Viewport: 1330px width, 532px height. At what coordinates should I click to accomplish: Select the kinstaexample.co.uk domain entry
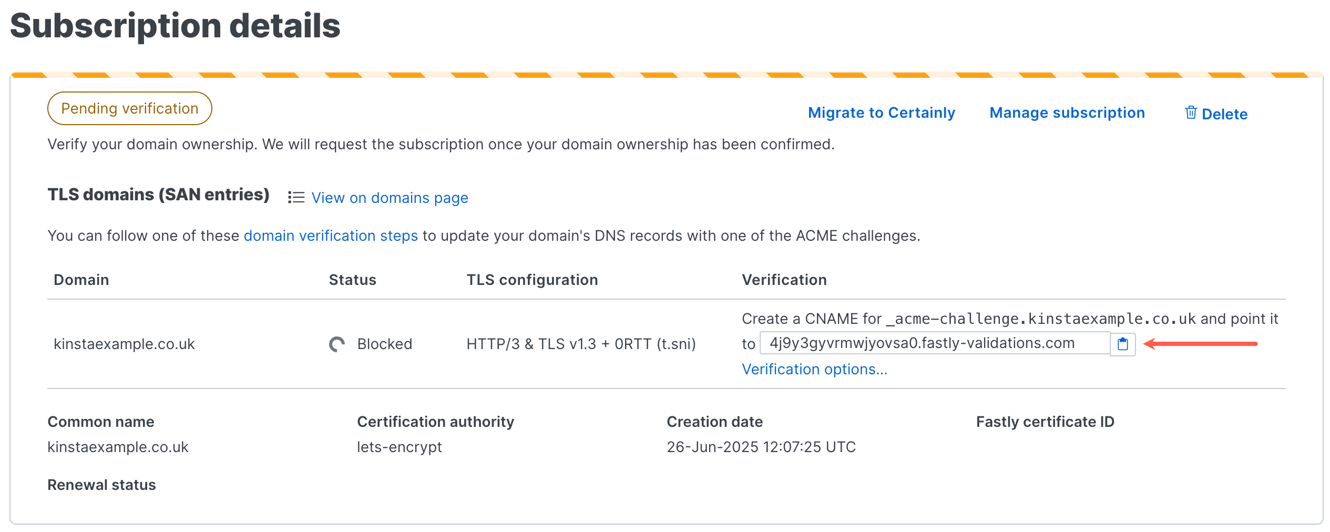tap(124, 344)
